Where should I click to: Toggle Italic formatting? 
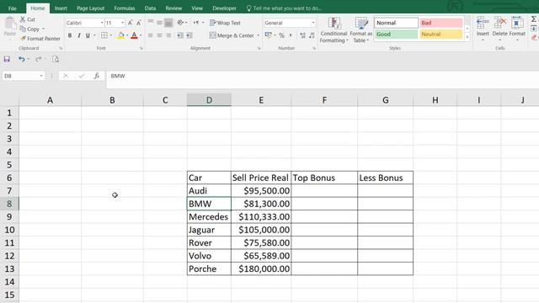[x=79, y=35]
